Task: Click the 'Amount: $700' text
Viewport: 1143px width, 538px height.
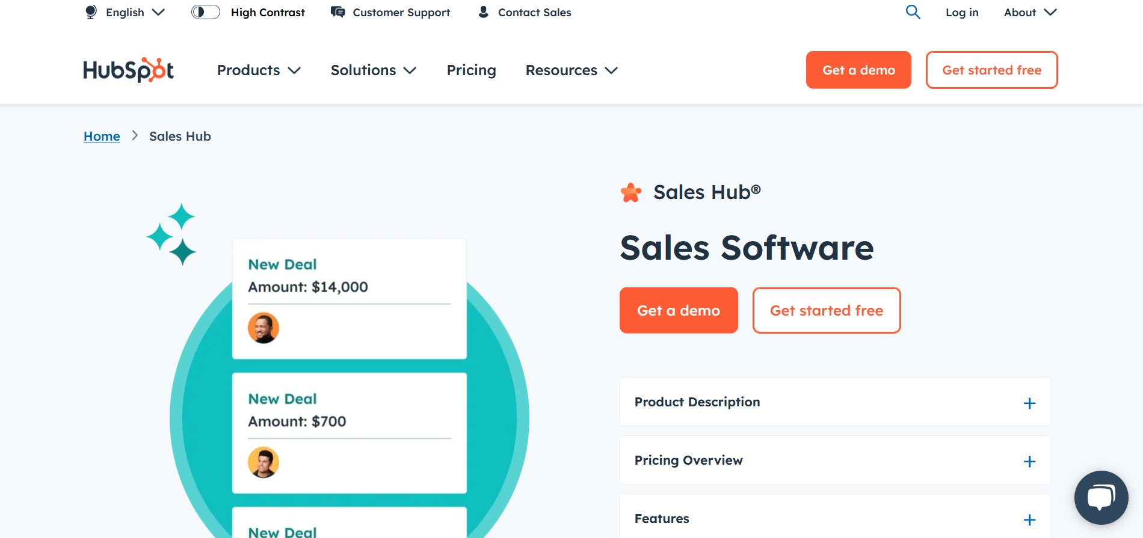Action: point(297,422)
